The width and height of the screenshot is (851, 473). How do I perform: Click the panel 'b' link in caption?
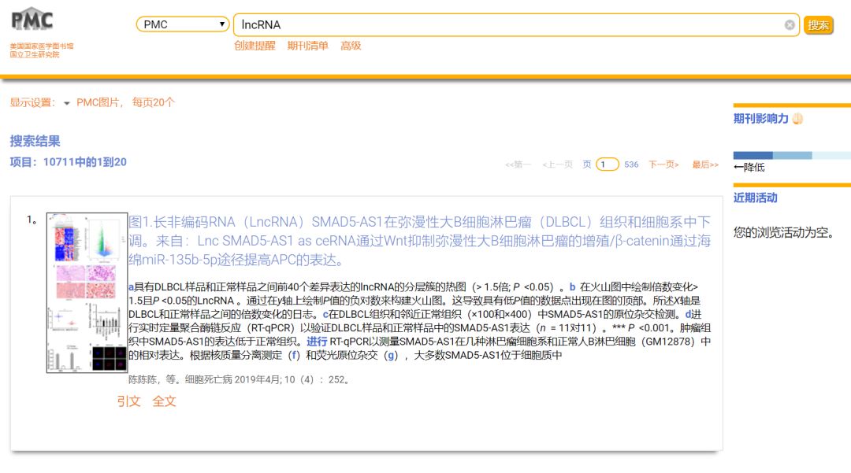[x=572, y=287]
